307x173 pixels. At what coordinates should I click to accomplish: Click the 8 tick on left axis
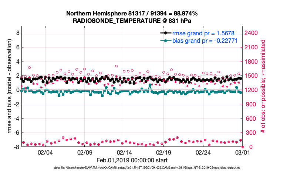click(17, 33)
